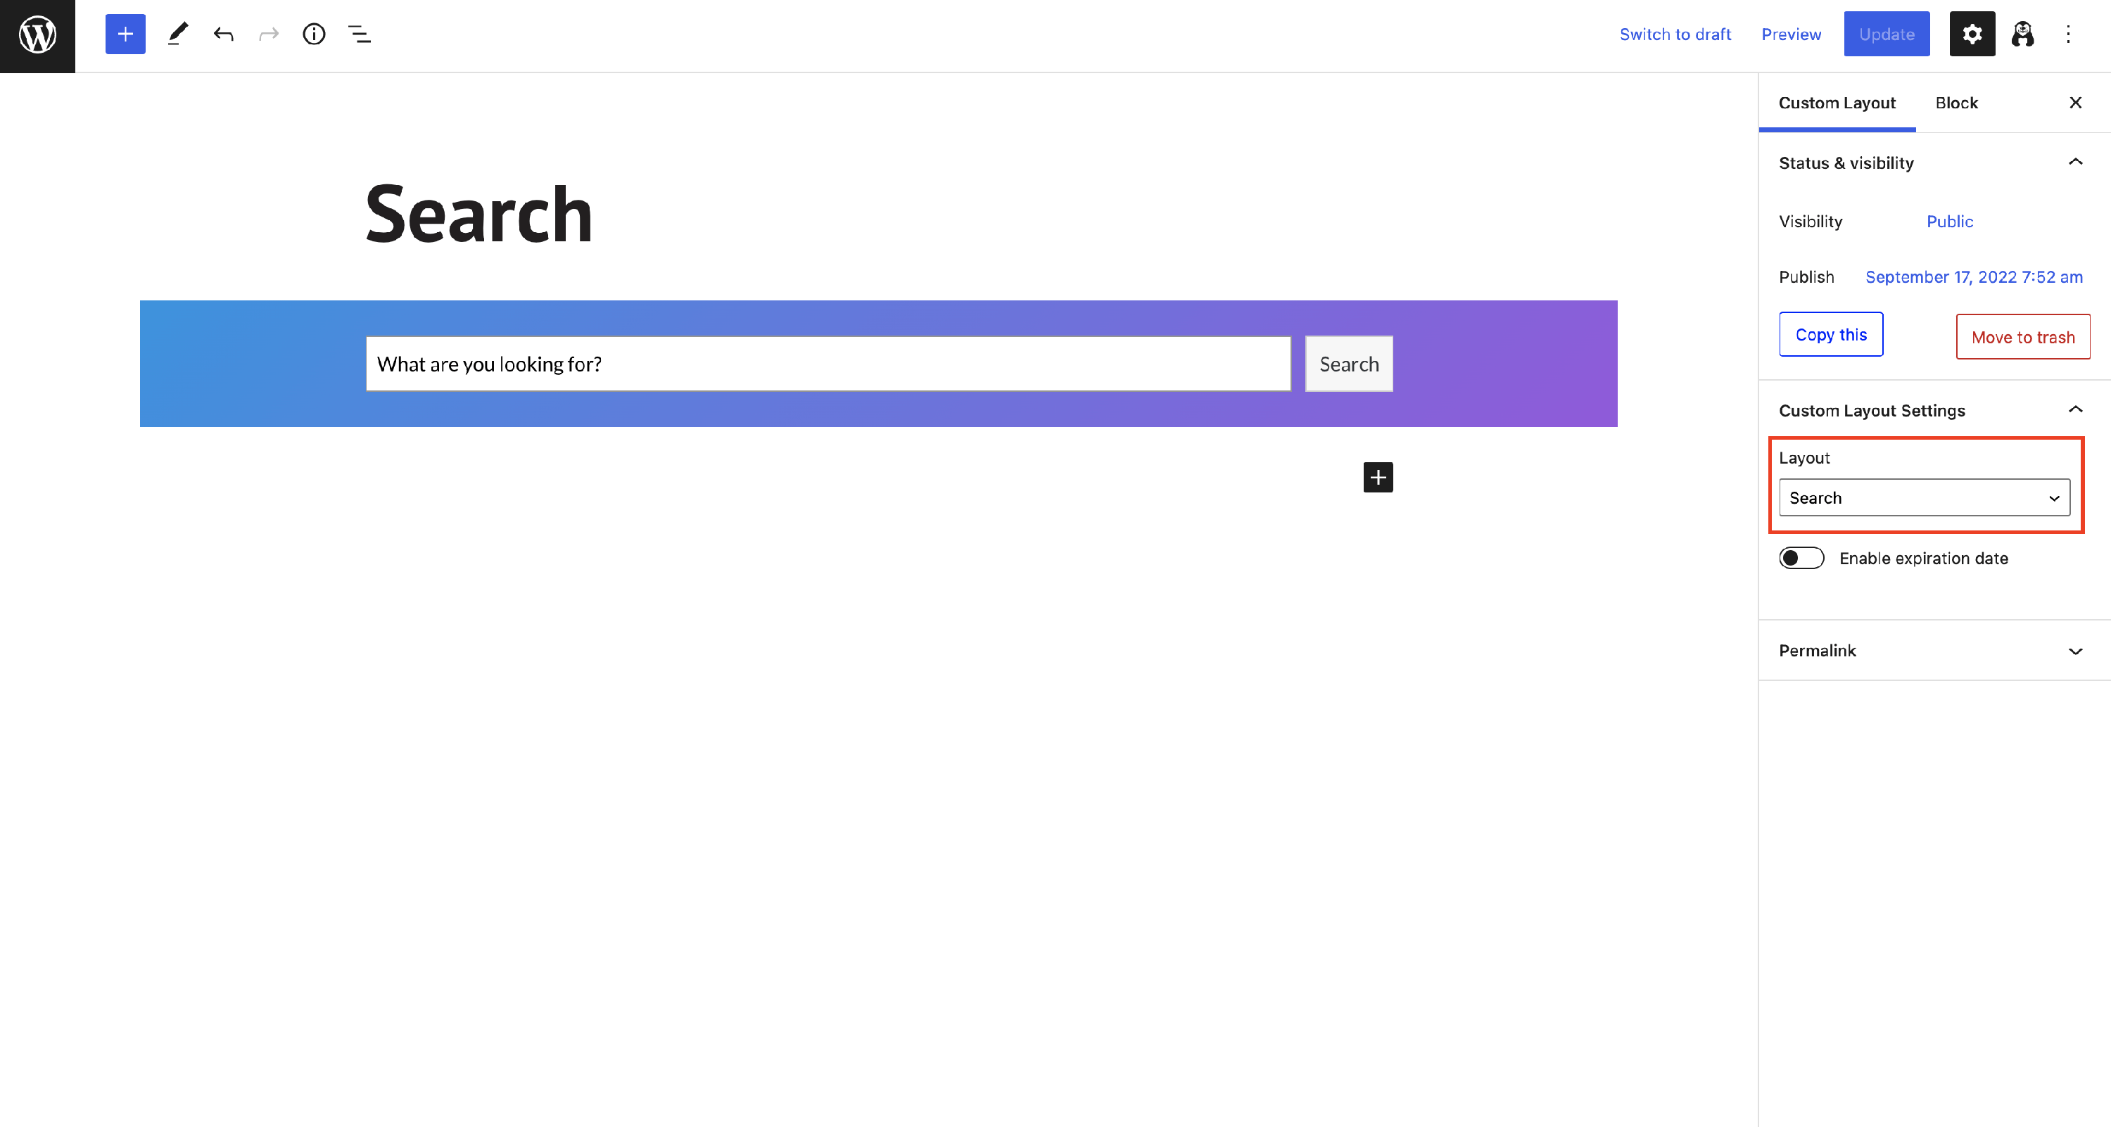Select the Tools pencil icon
This screenshot has height=1127, width=2111.
(178, 34)
